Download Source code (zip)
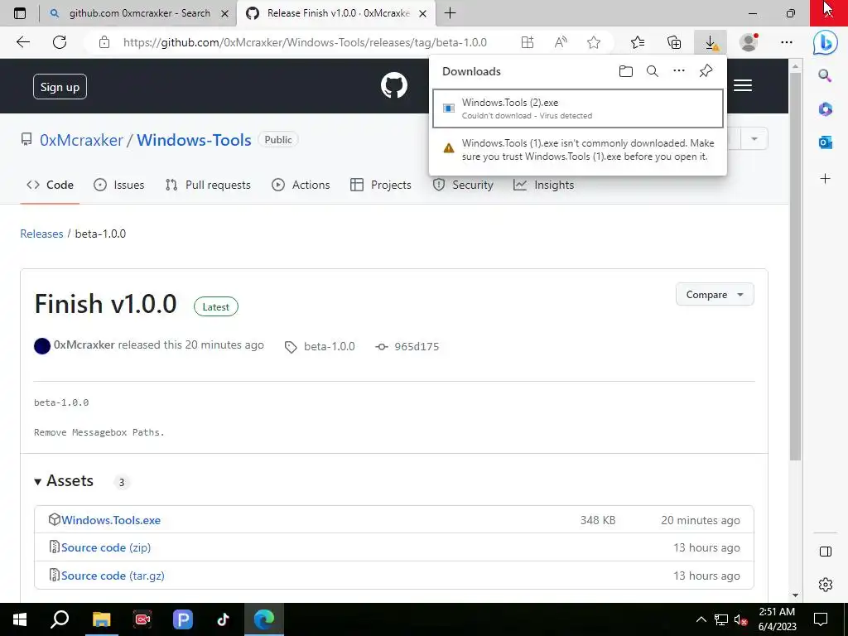This screenshot has width=848, height=636. 105,548
